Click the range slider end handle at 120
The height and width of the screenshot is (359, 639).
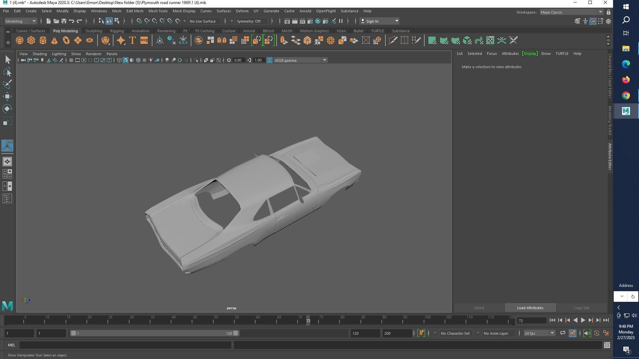point(236,333)
